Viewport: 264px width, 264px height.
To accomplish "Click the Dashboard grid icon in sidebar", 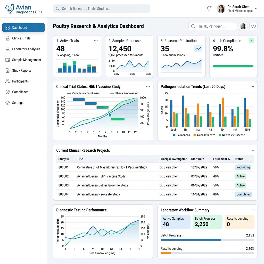I will 7,28.
